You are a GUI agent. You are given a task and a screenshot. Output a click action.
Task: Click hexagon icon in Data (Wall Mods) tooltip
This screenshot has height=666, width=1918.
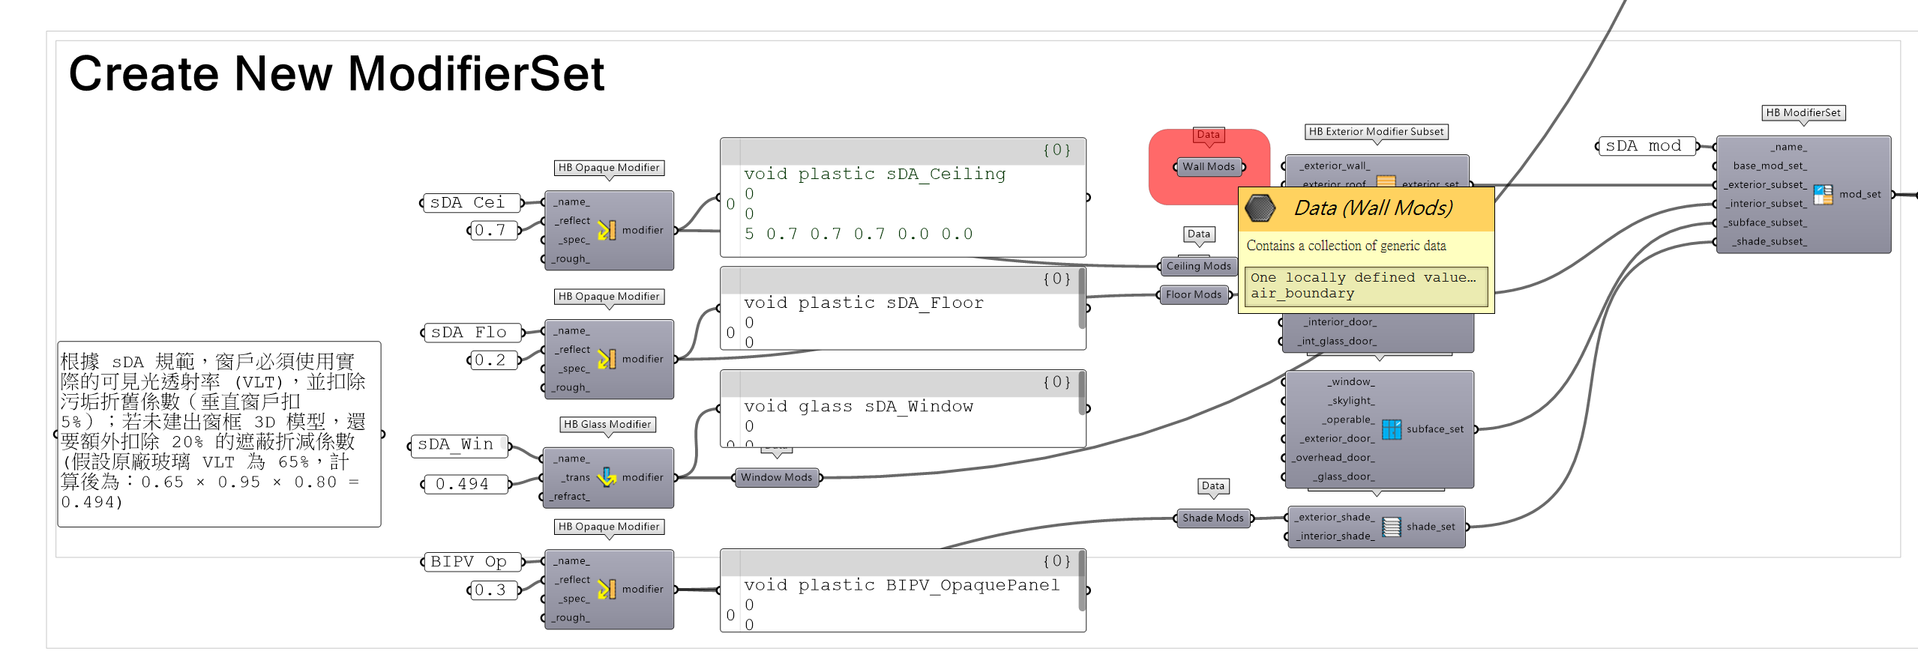tap(1260, 208)
